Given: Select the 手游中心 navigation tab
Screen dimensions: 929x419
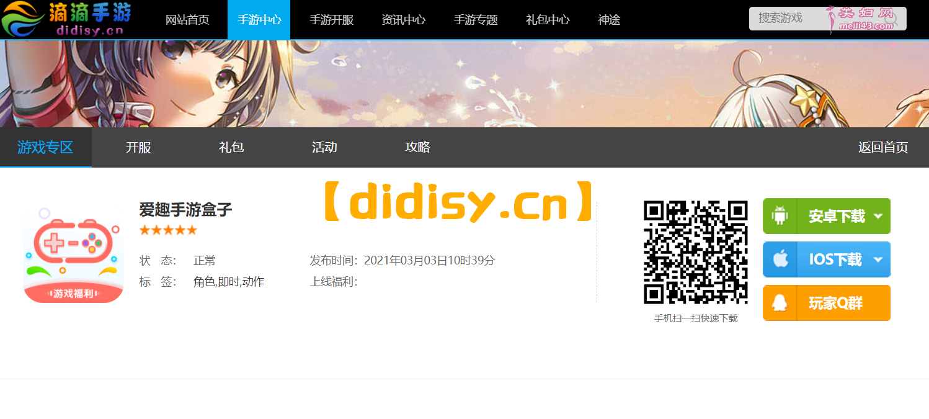Looking at the screenshot, I should click(259, 20).
